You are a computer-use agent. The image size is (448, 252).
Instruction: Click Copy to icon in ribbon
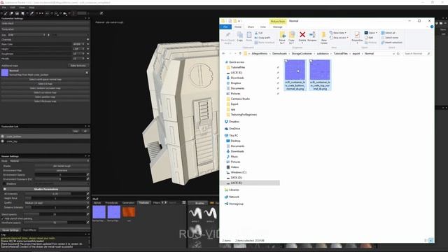coord(292,35)
